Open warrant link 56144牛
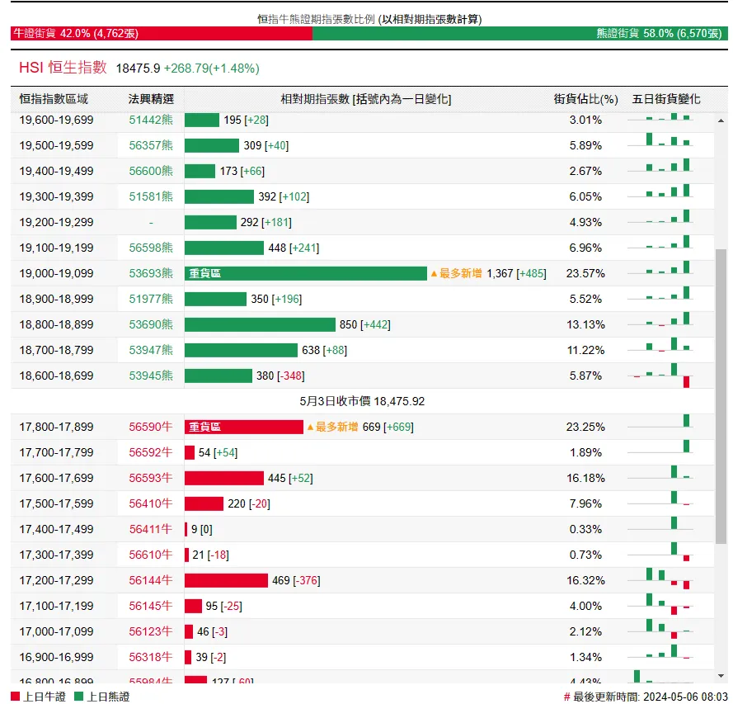The height and width of the screenshot is (704, 733). [151, 580]
